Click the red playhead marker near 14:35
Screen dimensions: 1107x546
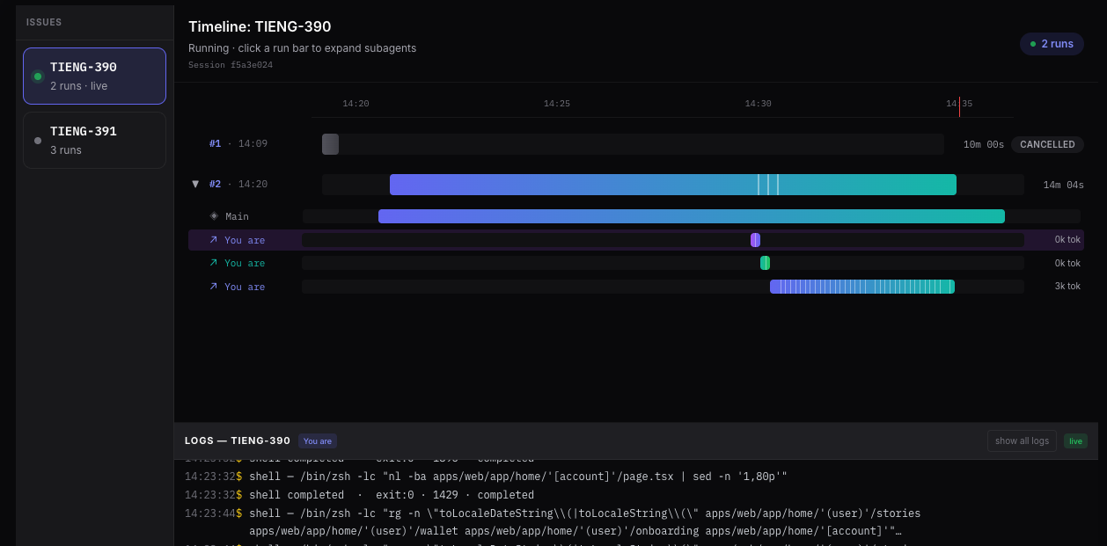pos(959,106)
